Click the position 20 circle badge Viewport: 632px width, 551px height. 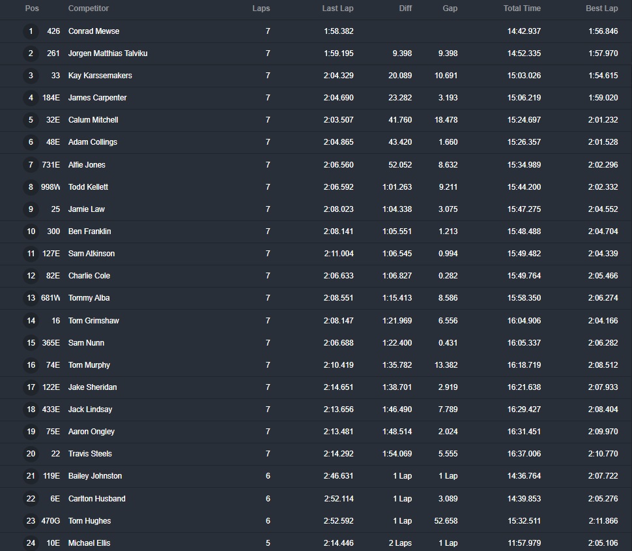point(31,454)
